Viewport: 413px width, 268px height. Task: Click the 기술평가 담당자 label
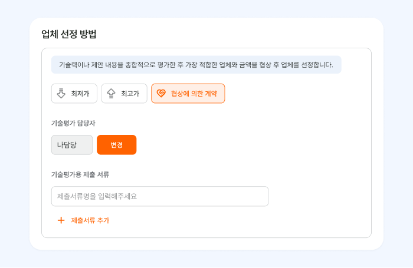[73, 123]
